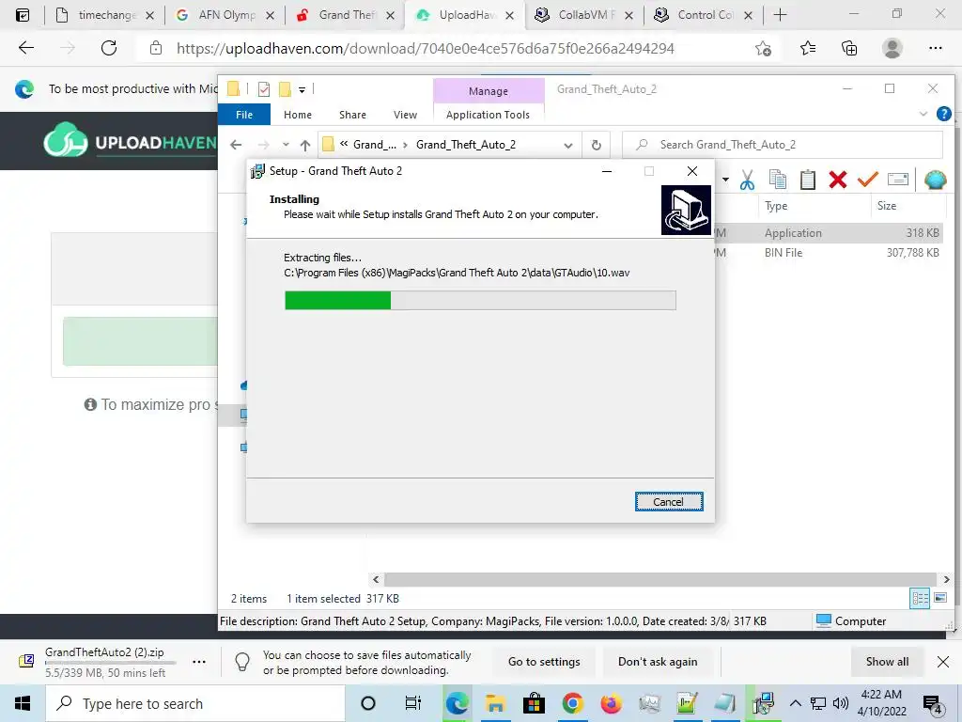Go back in File Explorer
This screenshot has height=722, width=962.
pyautogui.click(x=236, y=145)
